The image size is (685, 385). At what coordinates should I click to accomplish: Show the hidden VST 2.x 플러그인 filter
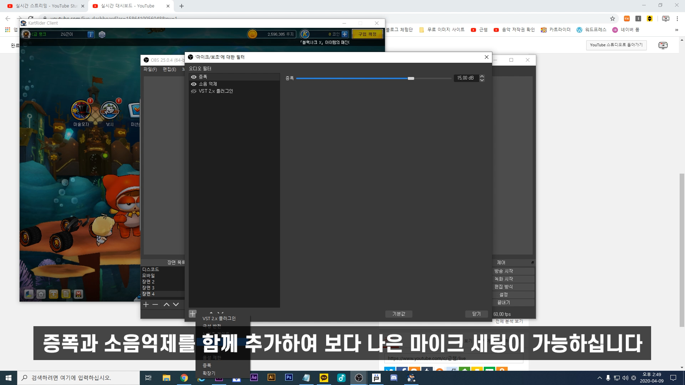(194, 91)
